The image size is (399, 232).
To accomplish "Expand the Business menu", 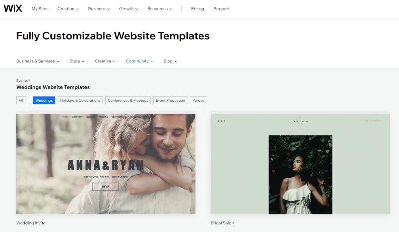I will coord(99,9).
